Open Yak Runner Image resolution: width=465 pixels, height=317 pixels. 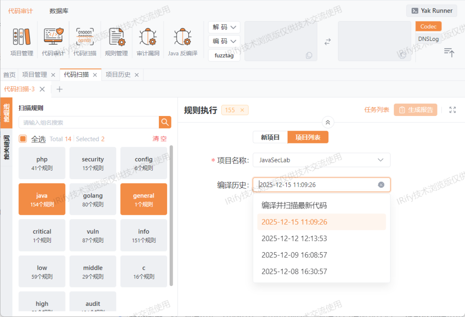coord(432,11)
